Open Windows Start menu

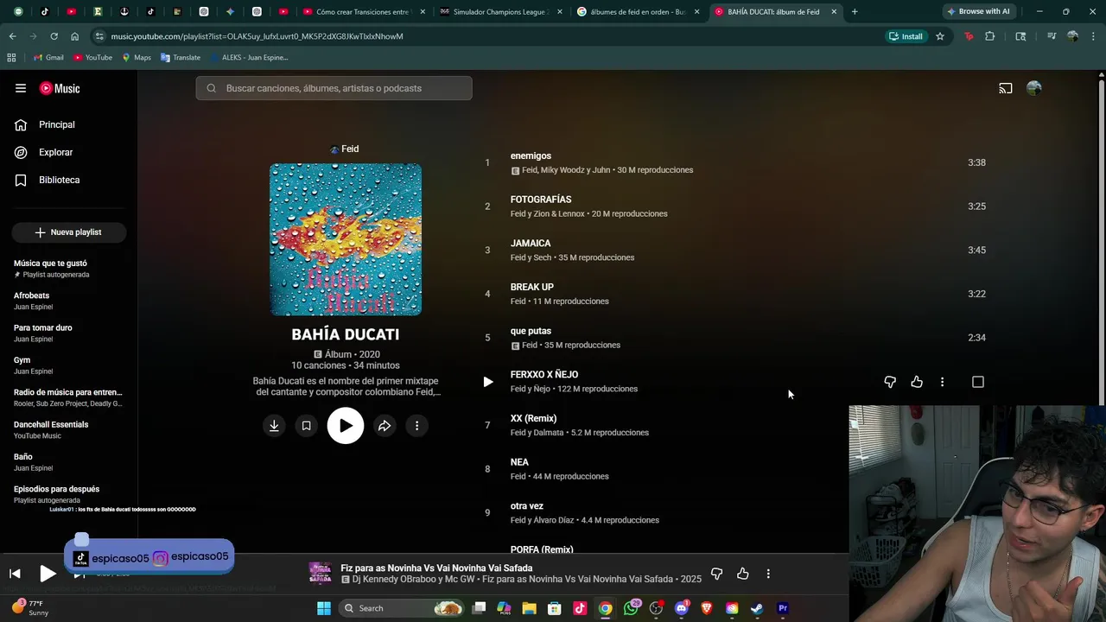click(324, 608)
